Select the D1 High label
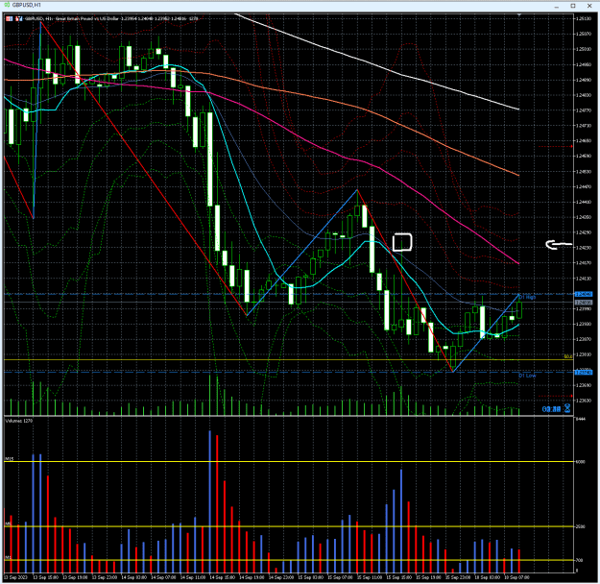The height and width of the screenshot is (584, 600). point(527,297)
